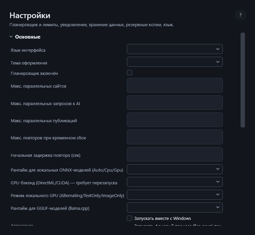Toggle the Планировщик включён checkbox
The image size is (255, 235).
[130, 73]
